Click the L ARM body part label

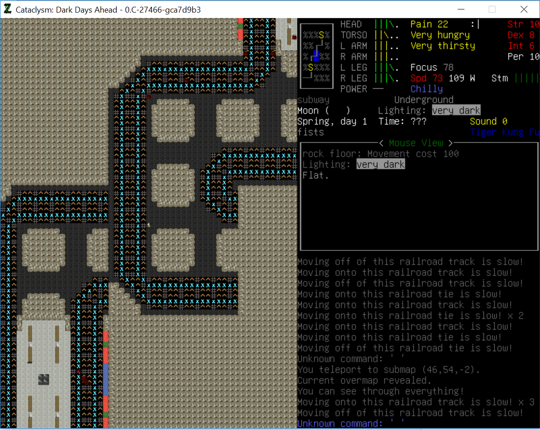(x=354, y=46)
